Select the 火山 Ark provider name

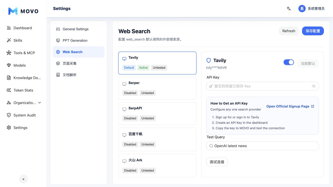(135, 160)
